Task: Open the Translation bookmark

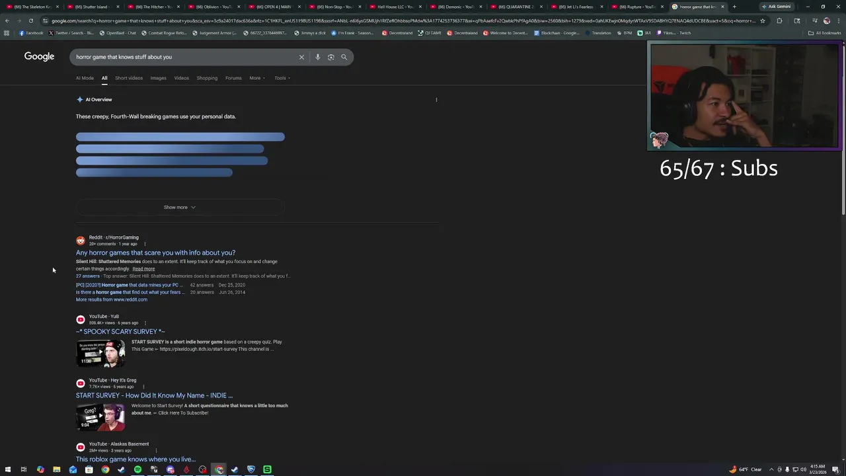Action: [597, 33]
